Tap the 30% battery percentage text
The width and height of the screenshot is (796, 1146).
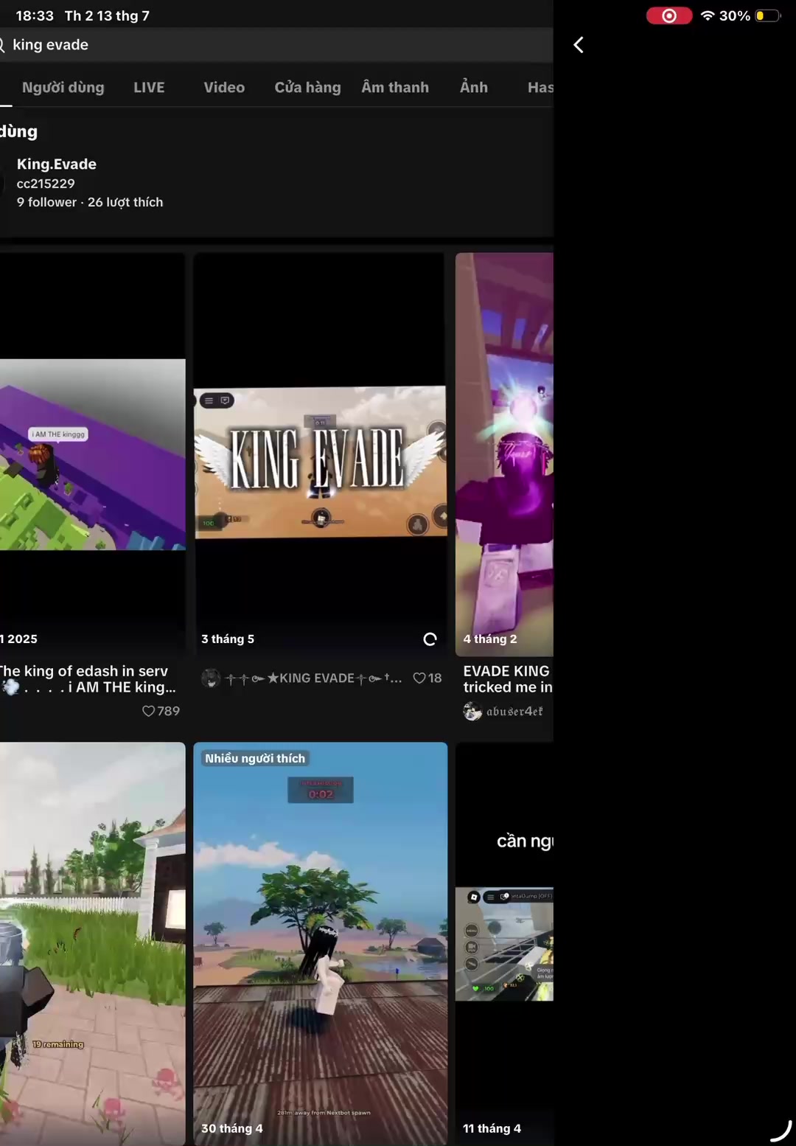click(735, 15)
